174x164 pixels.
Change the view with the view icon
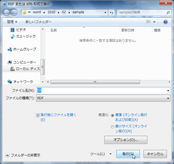coord(148,22)
